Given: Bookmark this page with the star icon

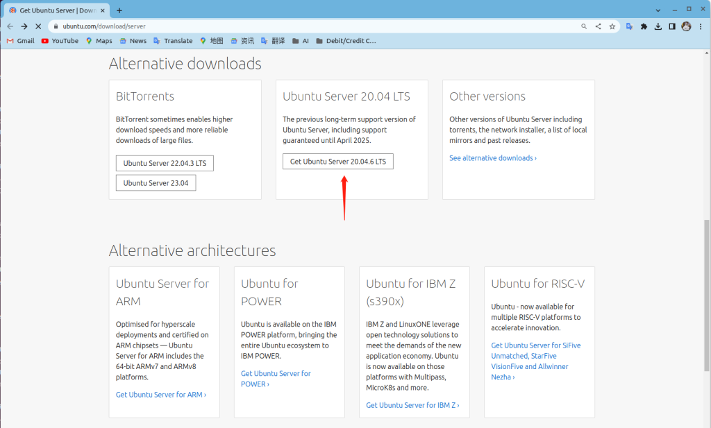Looking at the screenshot, I should click(x=612, y=26).
